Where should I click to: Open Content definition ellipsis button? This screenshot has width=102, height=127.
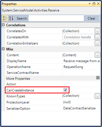(98, 55)
